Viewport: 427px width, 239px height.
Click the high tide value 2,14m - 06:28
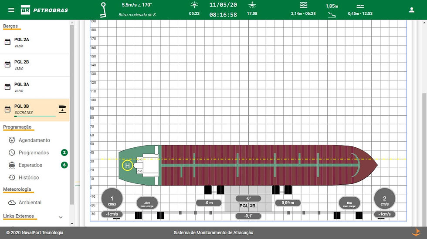point(303,13)
